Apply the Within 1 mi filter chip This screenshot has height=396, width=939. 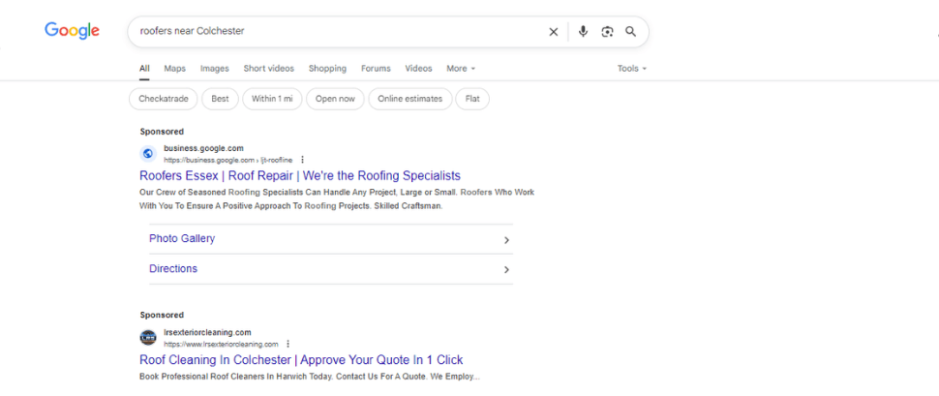(272, 99)
